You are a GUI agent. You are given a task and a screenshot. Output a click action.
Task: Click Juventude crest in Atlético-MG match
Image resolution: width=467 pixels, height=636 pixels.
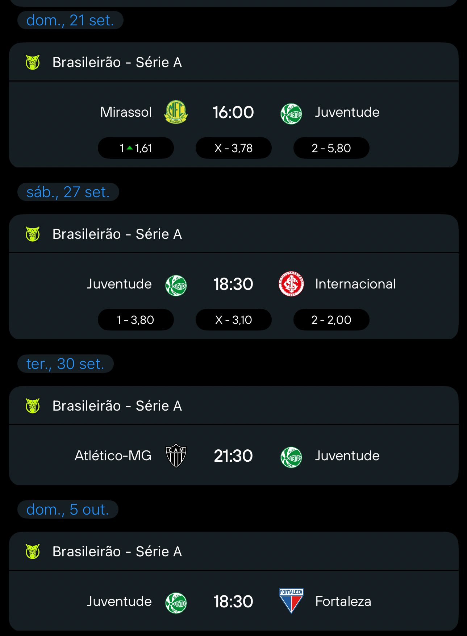pos(291,457)
